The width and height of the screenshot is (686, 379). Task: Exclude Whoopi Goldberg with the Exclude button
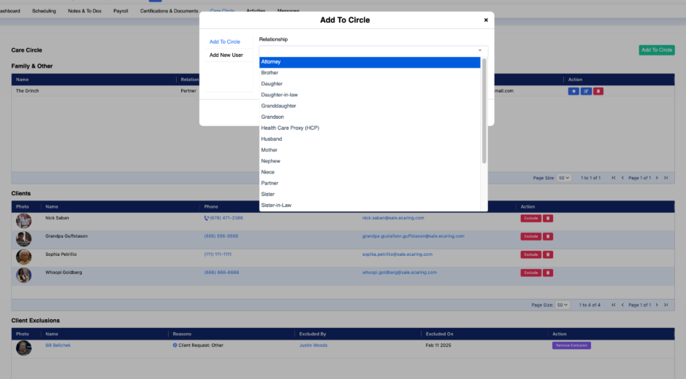(x=530, y=273)
